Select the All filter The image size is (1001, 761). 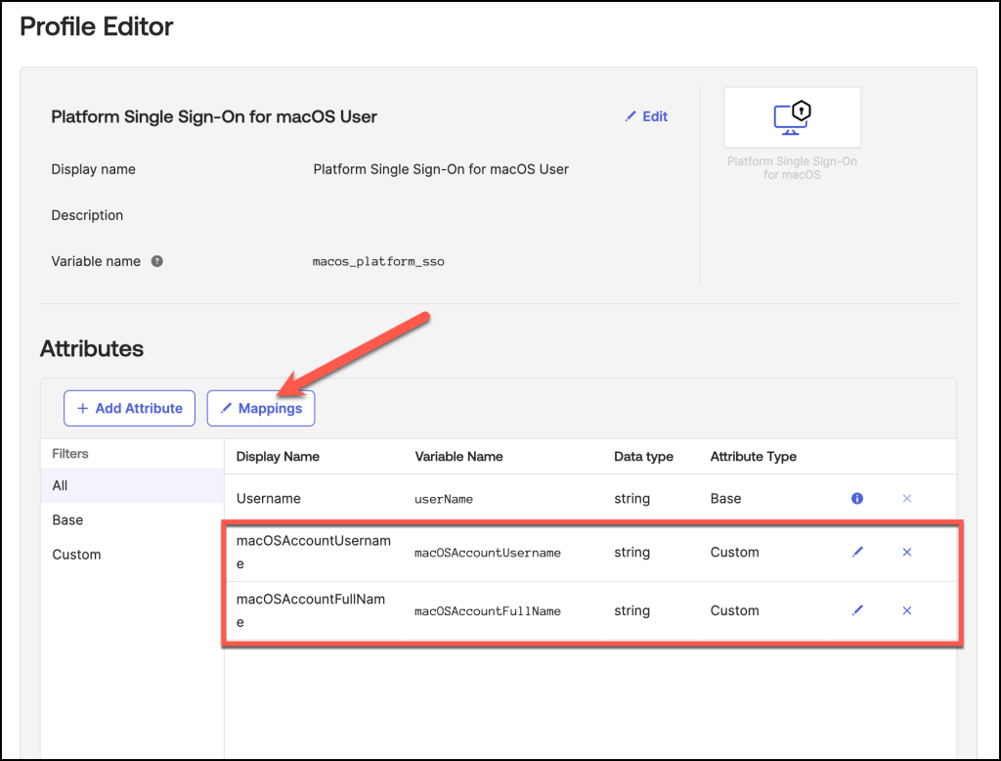[x=61, y=486]
